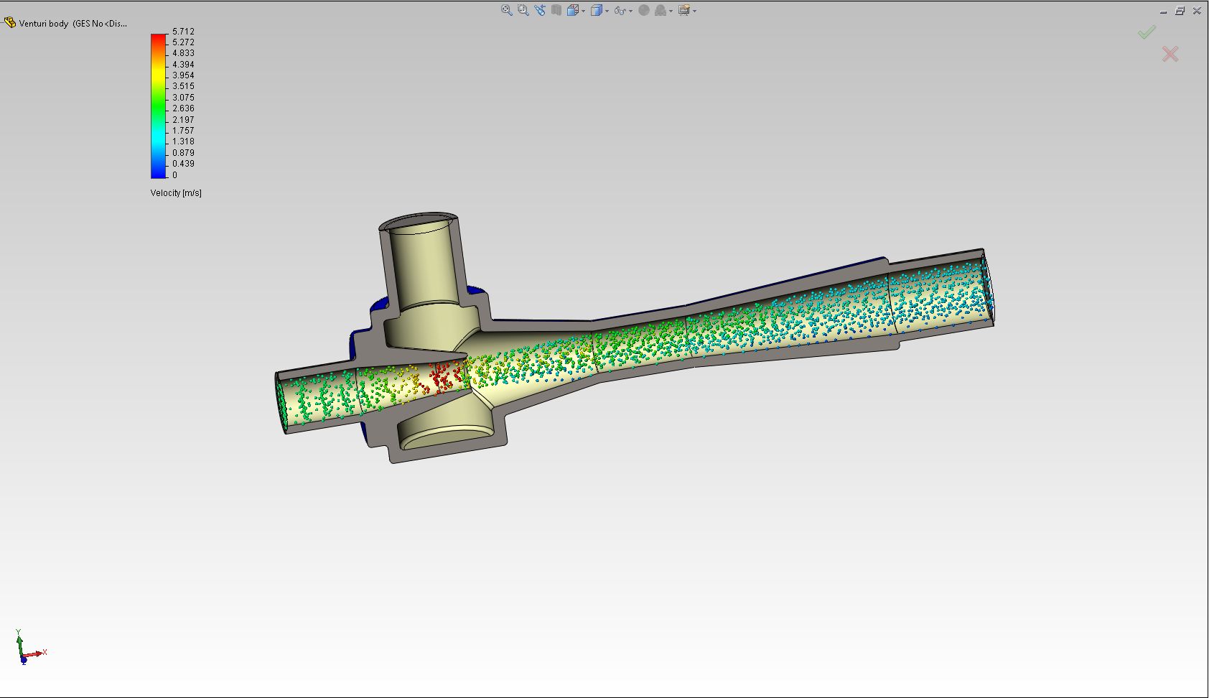
Task: Cancel with the red X icon
Action: tap(1170, 54)
